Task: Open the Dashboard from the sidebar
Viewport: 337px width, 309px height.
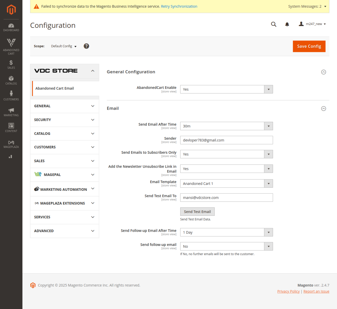Action: pyautogui.click(x=11, y=27)
